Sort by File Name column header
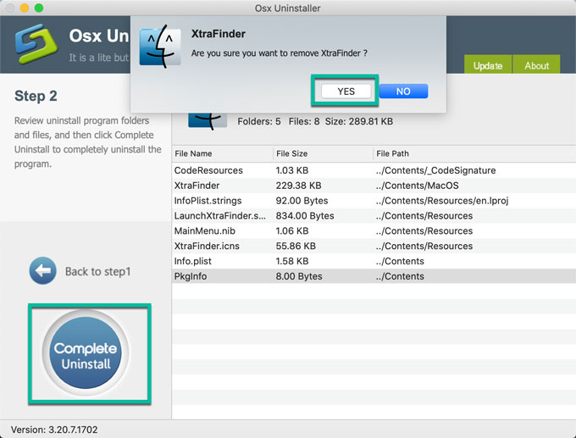This screenshot has width=576, height=438. click(193, 153)
